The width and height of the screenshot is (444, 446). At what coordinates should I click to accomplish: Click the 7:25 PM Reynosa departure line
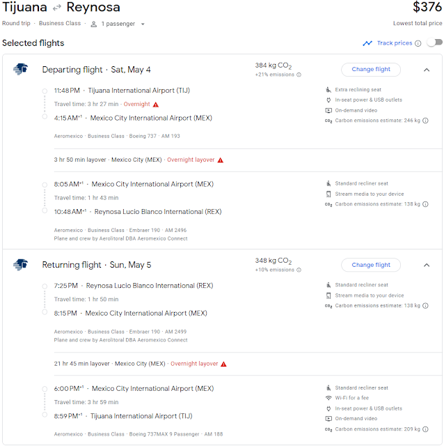pyautogui.click(x=134, y=286)
